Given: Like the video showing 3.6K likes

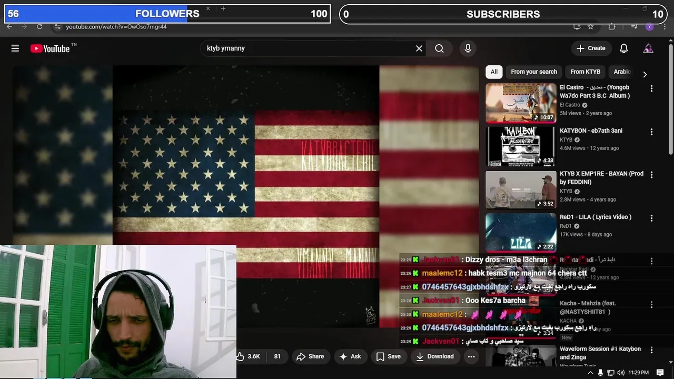Looking at the screenshot, I should click(x=250, y=356).
